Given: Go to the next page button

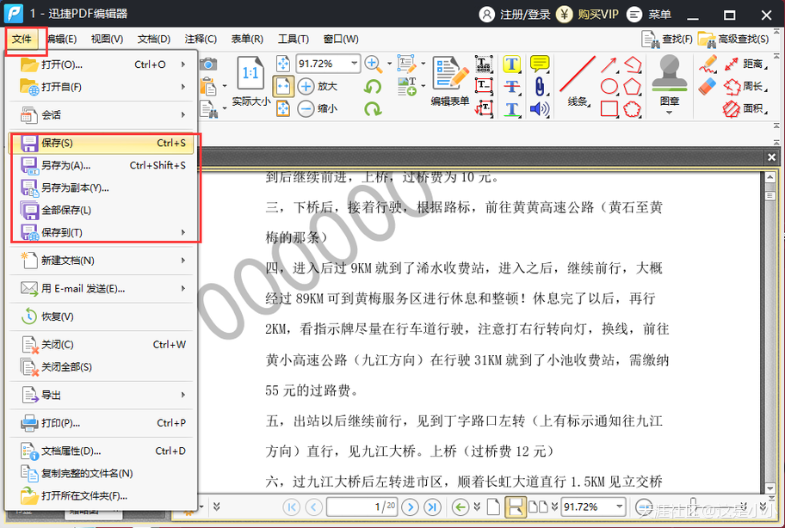Looking at the screenshot, I should click(410, 507).
